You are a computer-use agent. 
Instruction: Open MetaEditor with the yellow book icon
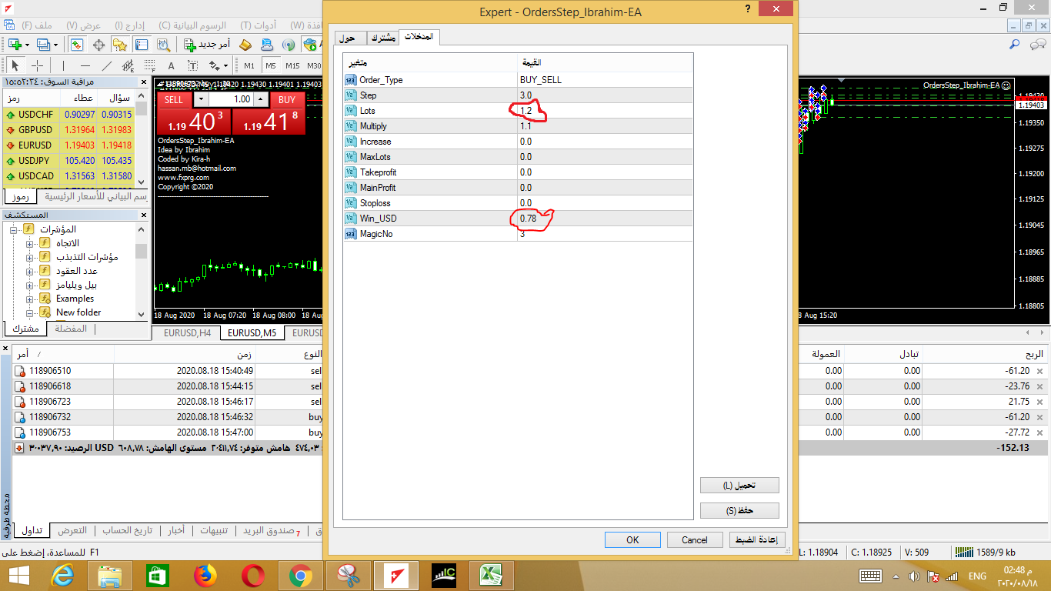coord(245,45)
